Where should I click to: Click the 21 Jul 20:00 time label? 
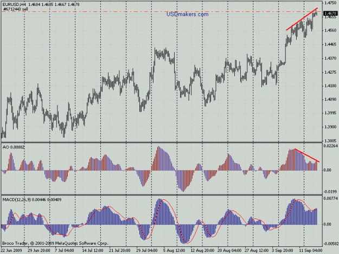pyautogui.click(x=119, y=251)
